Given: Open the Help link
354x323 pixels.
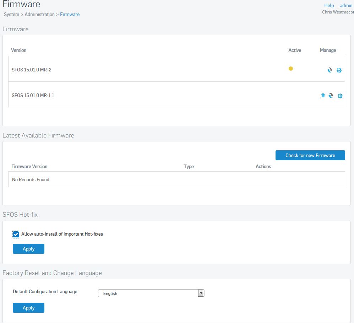Looking at the screenshot, I should [329, 5].
